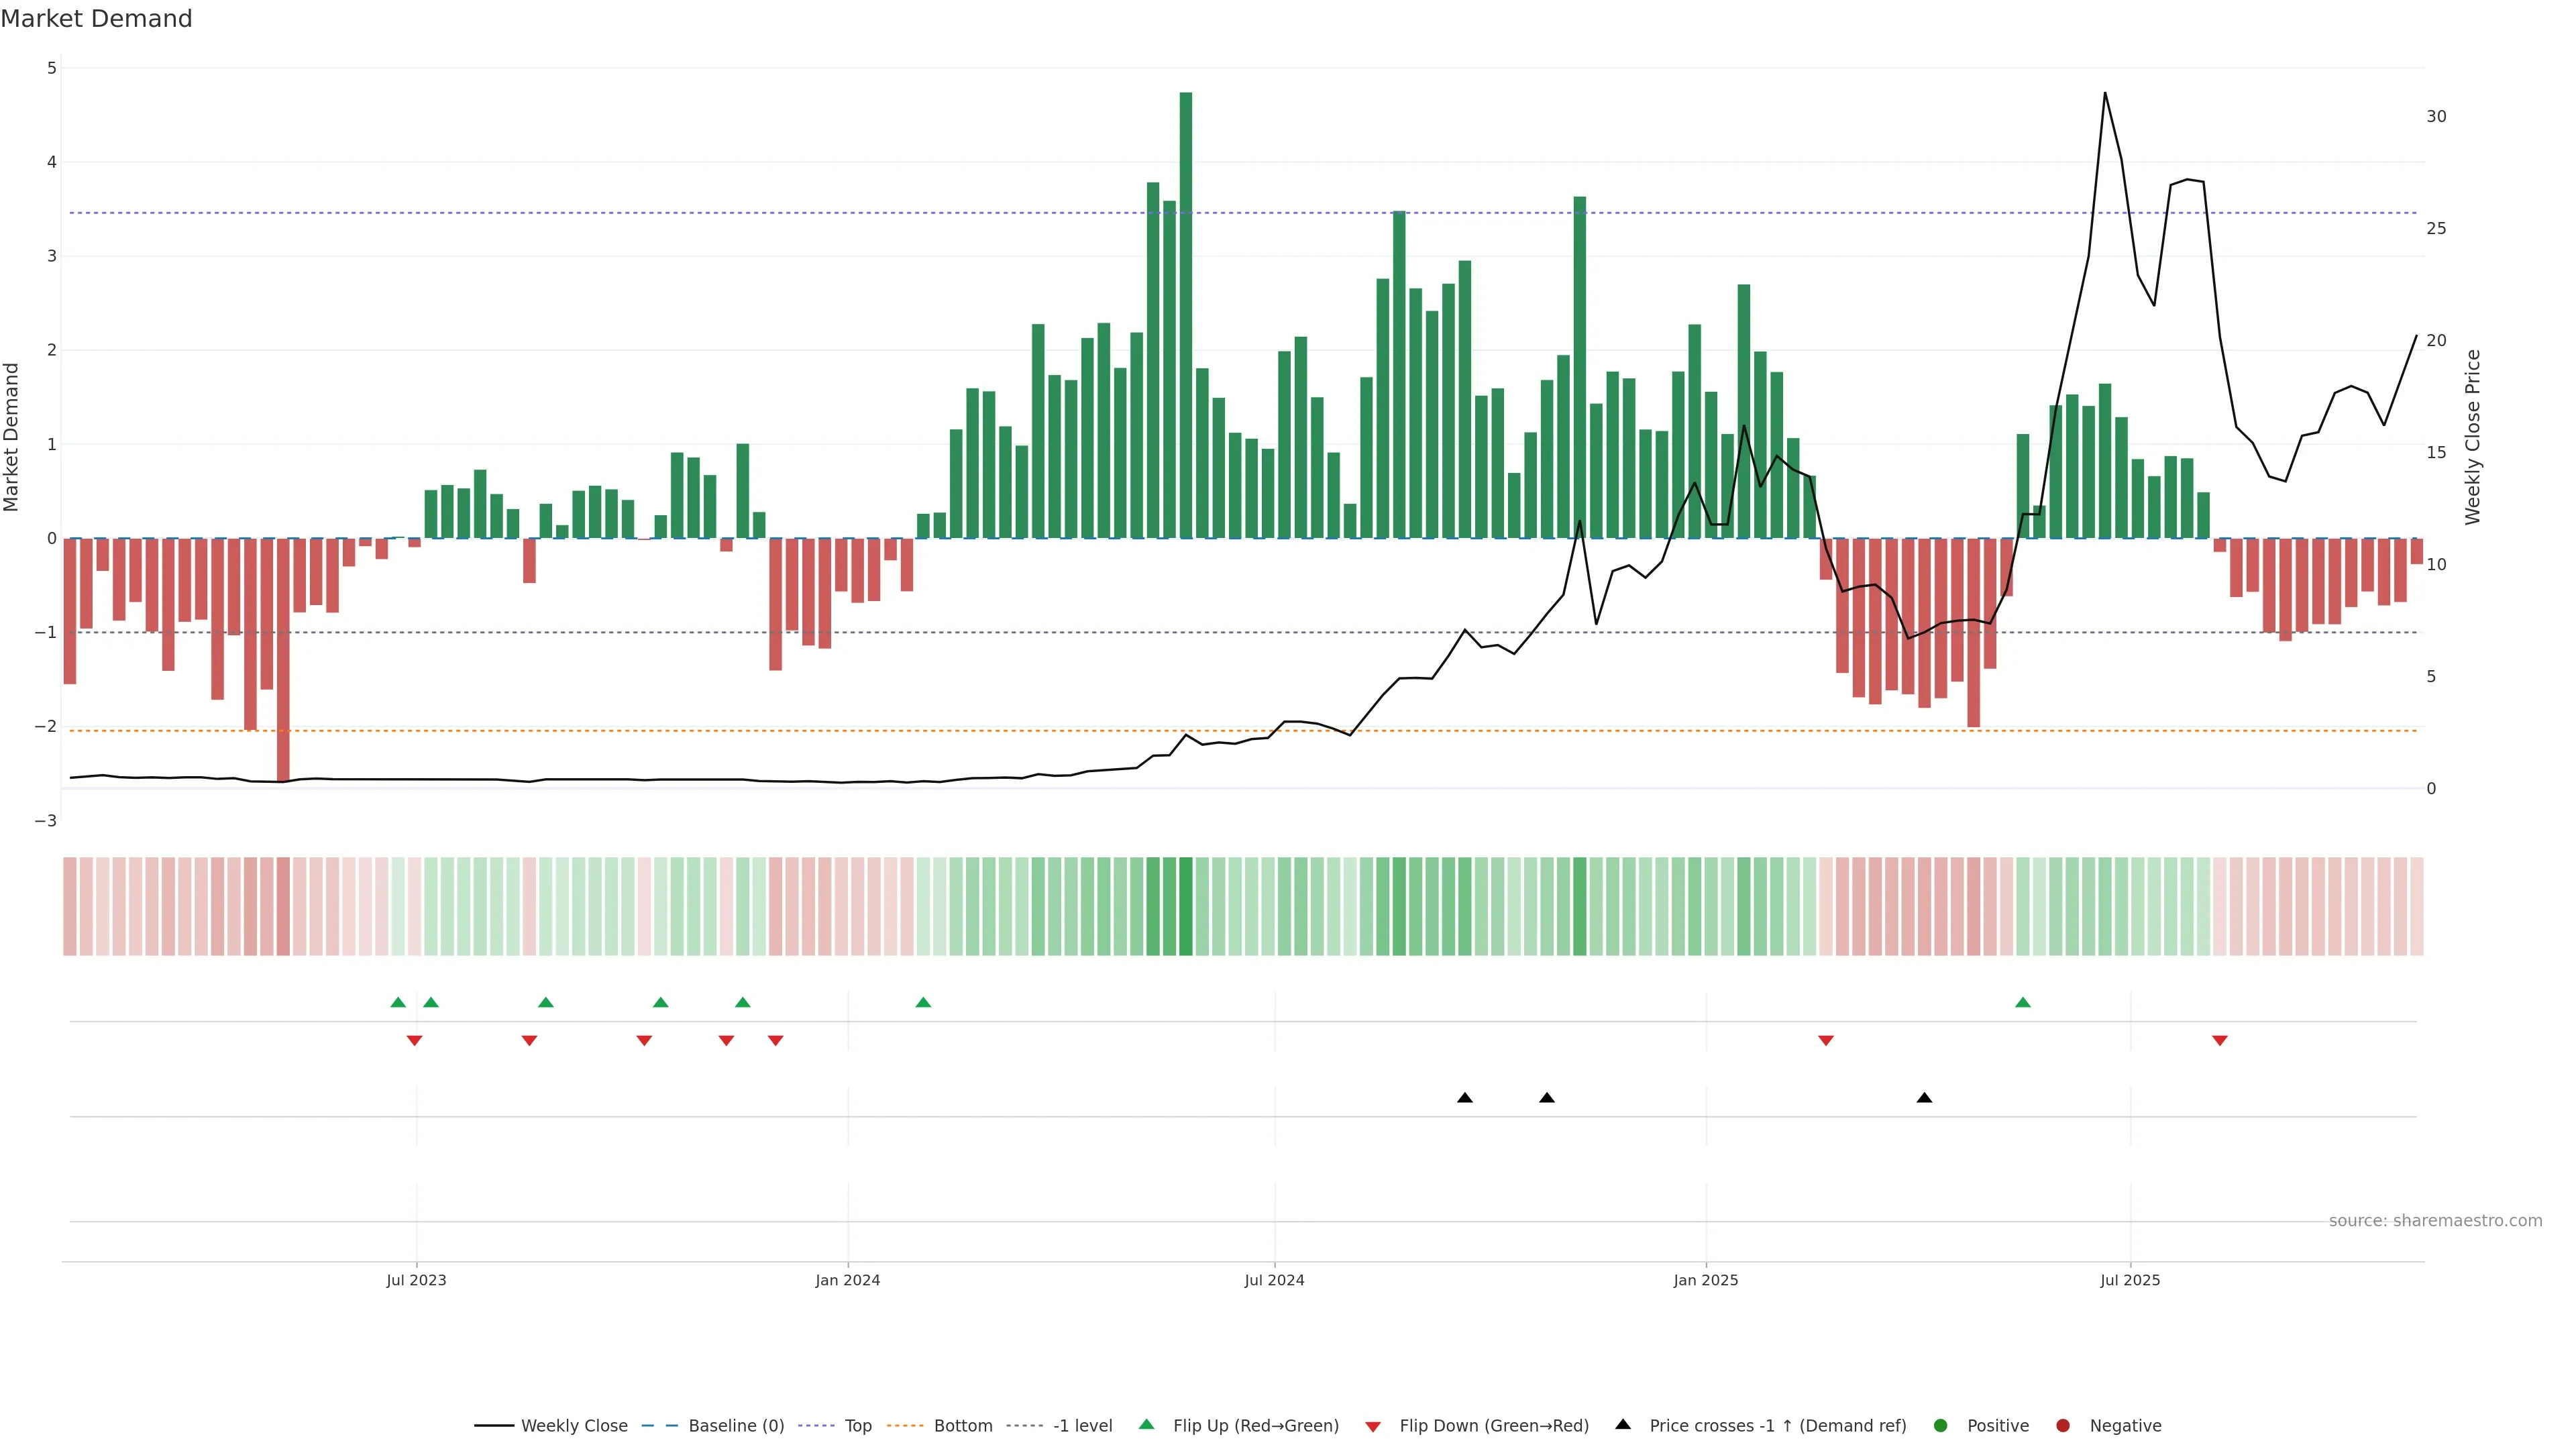Click the source: sharemaestro.com text
Viewport: 2576px width, 1449px height.
pos(2435,1220)
